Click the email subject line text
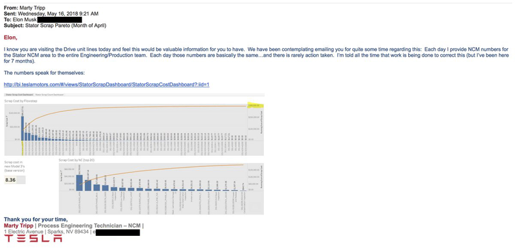Image resolution: width=515 pixels, height=250 pixels. tap(66, 25)
